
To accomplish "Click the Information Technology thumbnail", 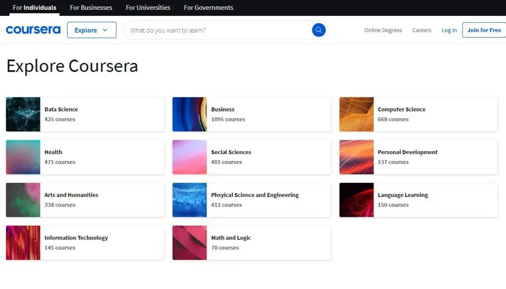I will [x=23, y=243].
